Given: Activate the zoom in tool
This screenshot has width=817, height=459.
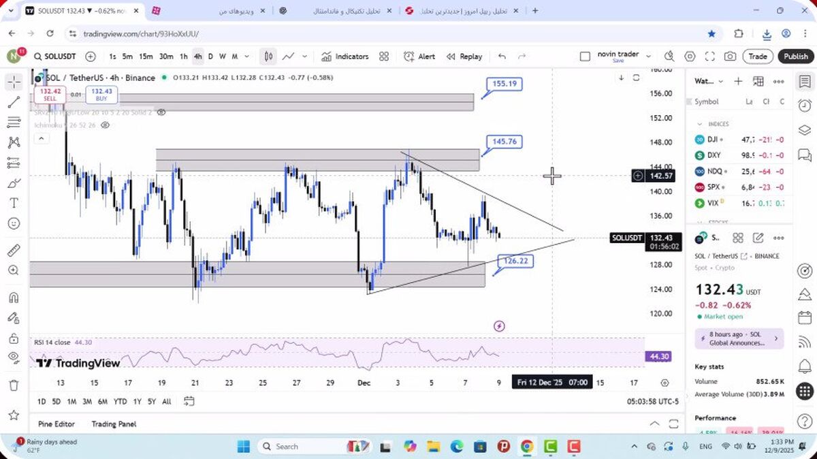Looking at the screenshot, I should point(14,270).
